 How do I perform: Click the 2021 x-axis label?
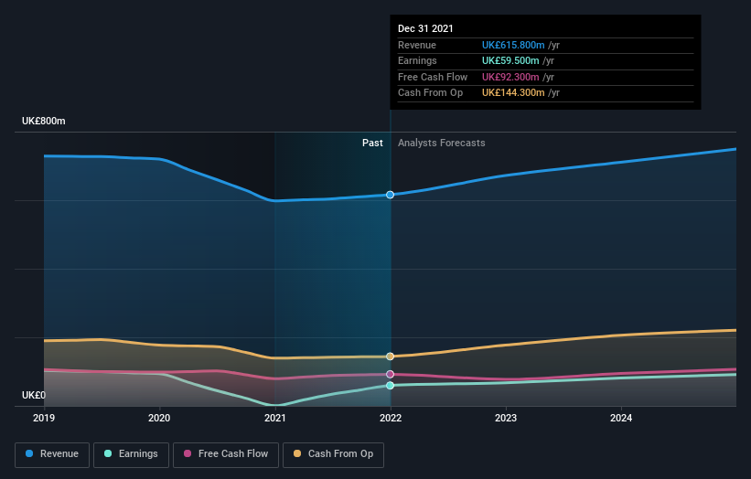275,419
